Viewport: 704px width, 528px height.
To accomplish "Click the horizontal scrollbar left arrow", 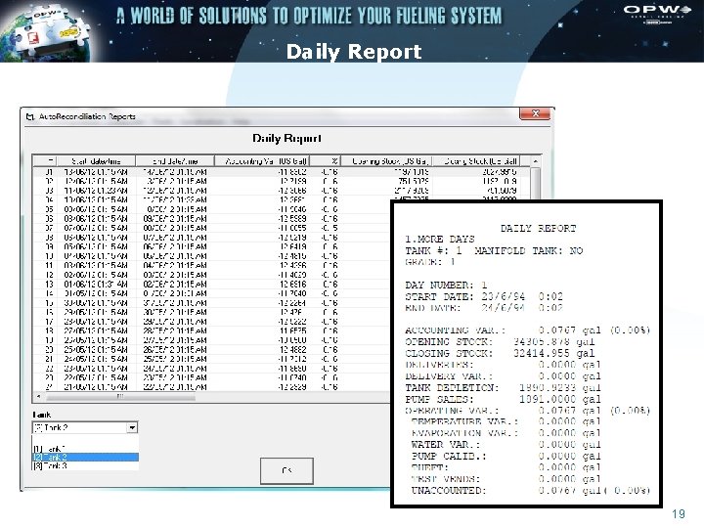I will tap(38, 397).
